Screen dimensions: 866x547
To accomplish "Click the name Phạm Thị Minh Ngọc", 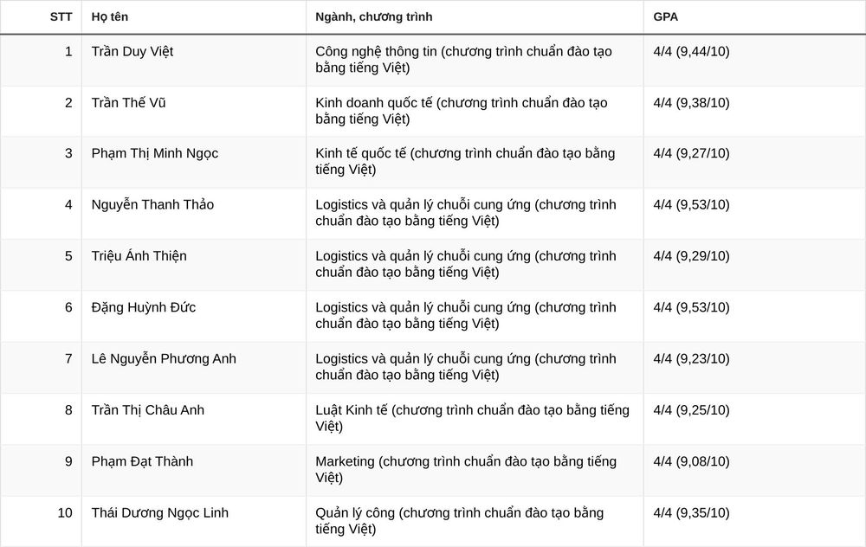I will click(155, 153).
